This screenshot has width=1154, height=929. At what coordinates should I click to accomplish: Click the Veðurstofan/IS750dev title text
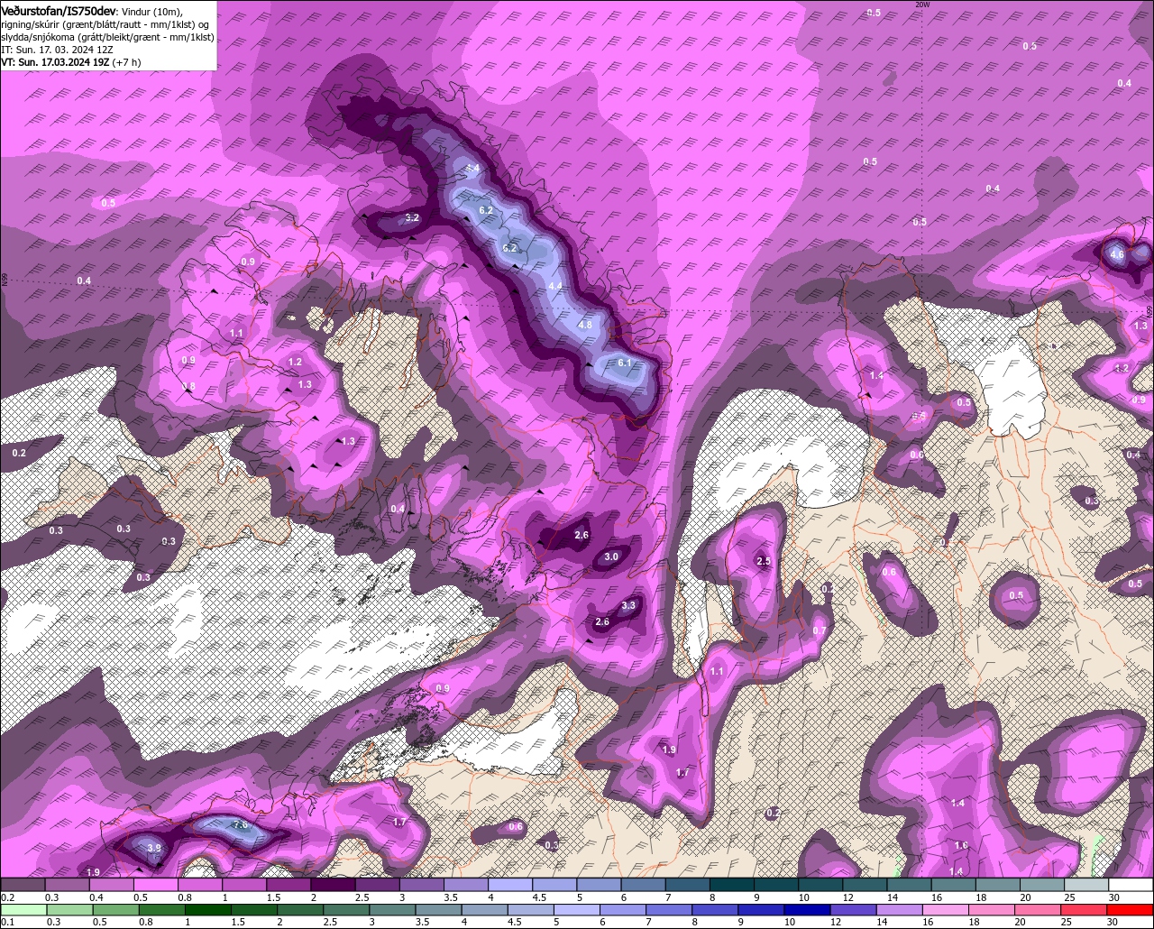point(59,10)
